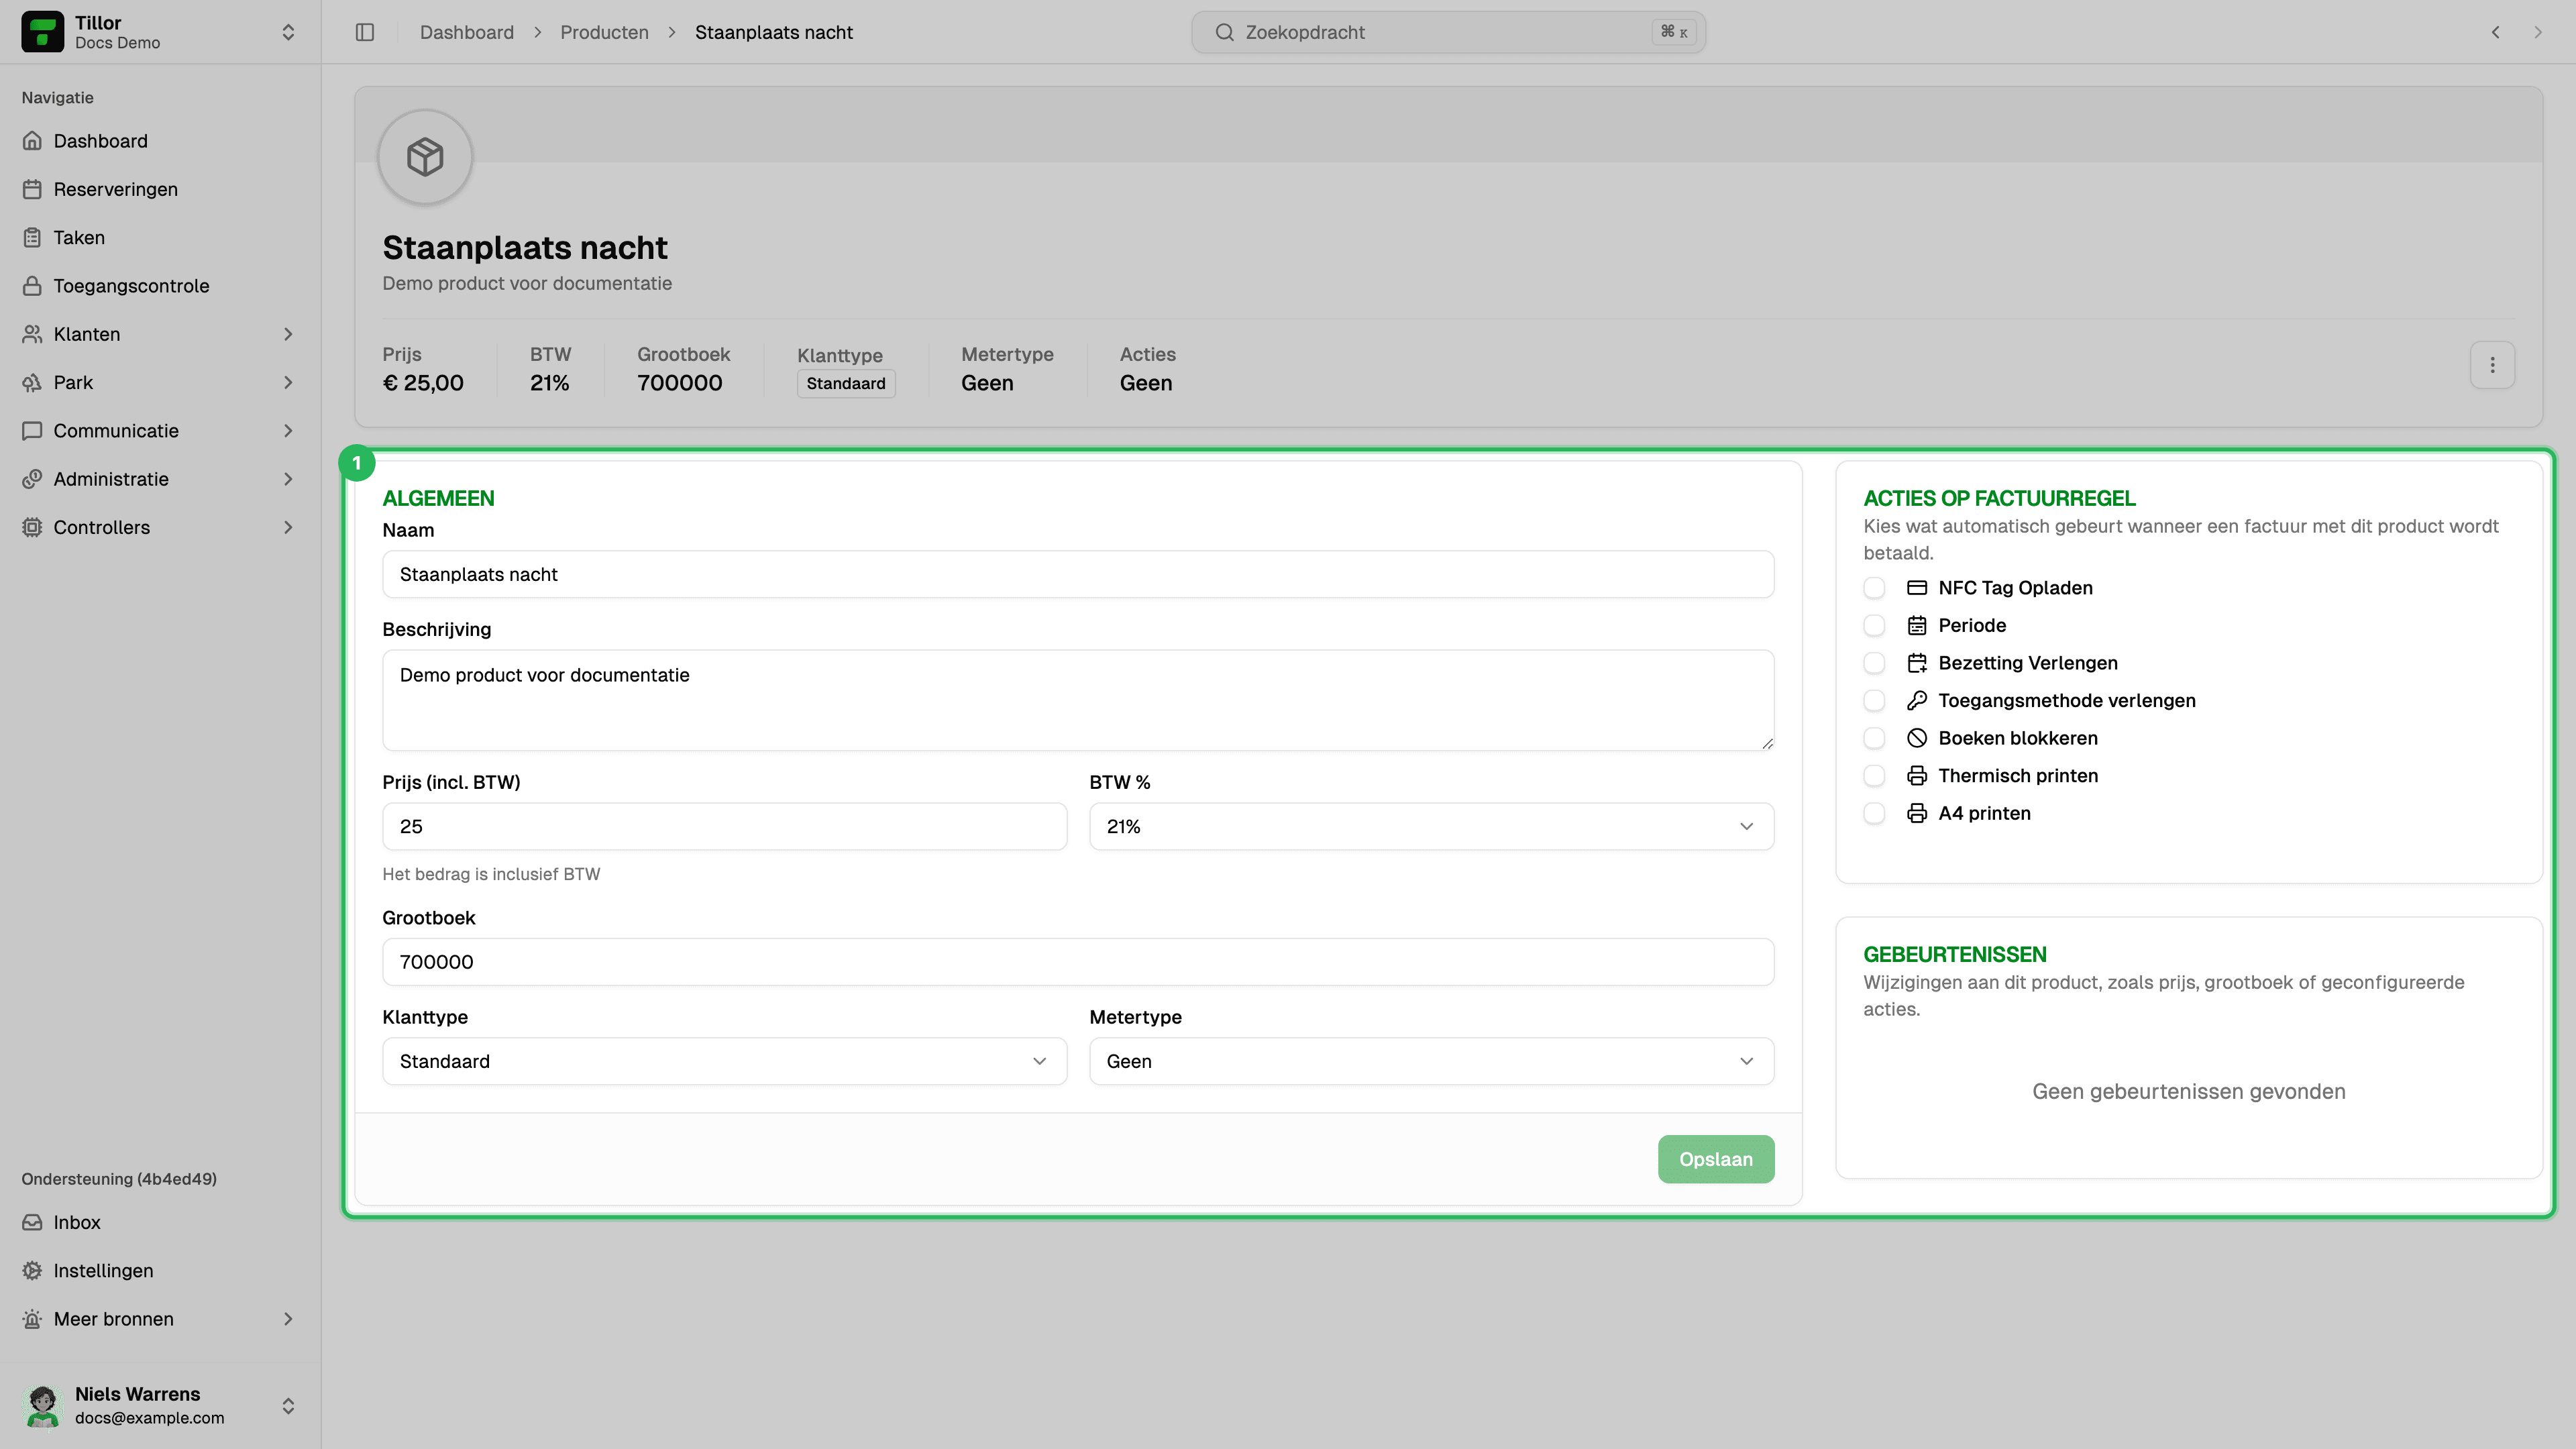Click into the Grootboek input field
Viewport: 2576px width, 1449px height.
[1078, 962]
